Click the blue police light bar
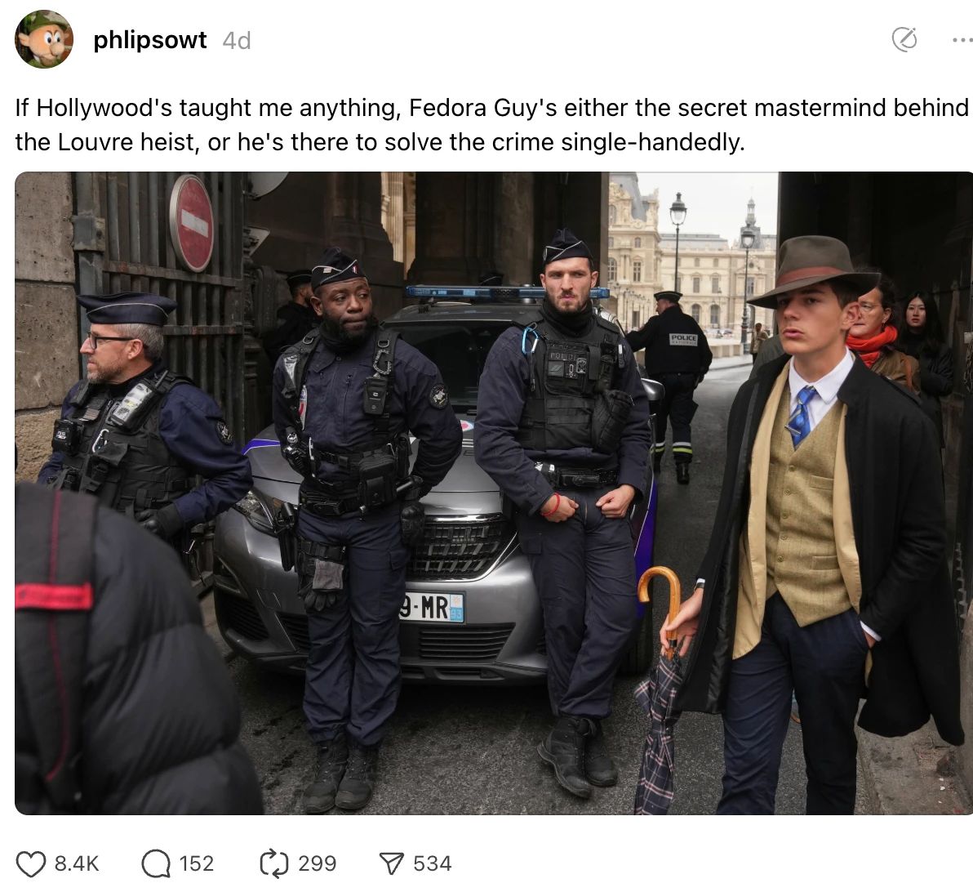Image resolution: width=973 pixels, height=892 pixels. tap(508, 292)
